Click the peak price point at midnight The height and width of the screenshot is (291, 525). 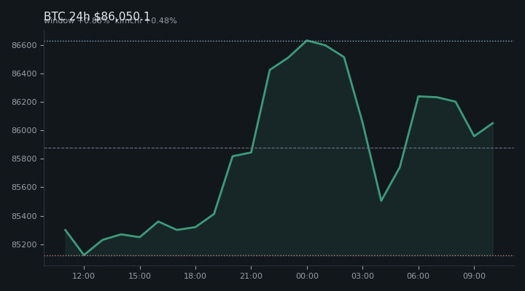pos(307,41)
